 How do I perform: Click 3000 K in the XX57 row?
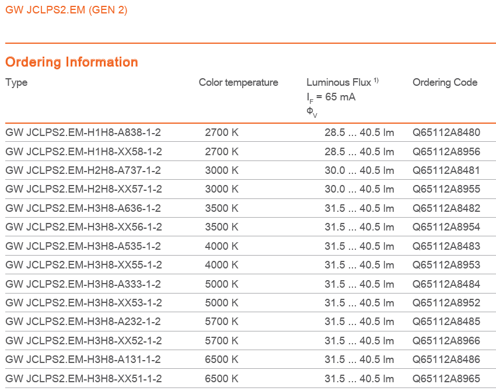click(x=222, y=189)
